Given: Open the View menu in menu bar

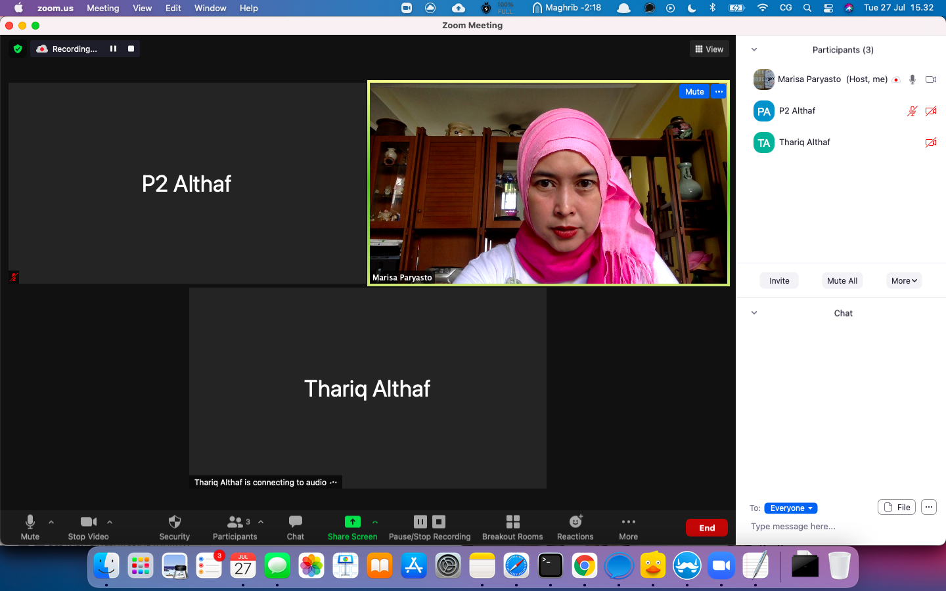Looking at the screenshot, I should (x=142, y=8).
